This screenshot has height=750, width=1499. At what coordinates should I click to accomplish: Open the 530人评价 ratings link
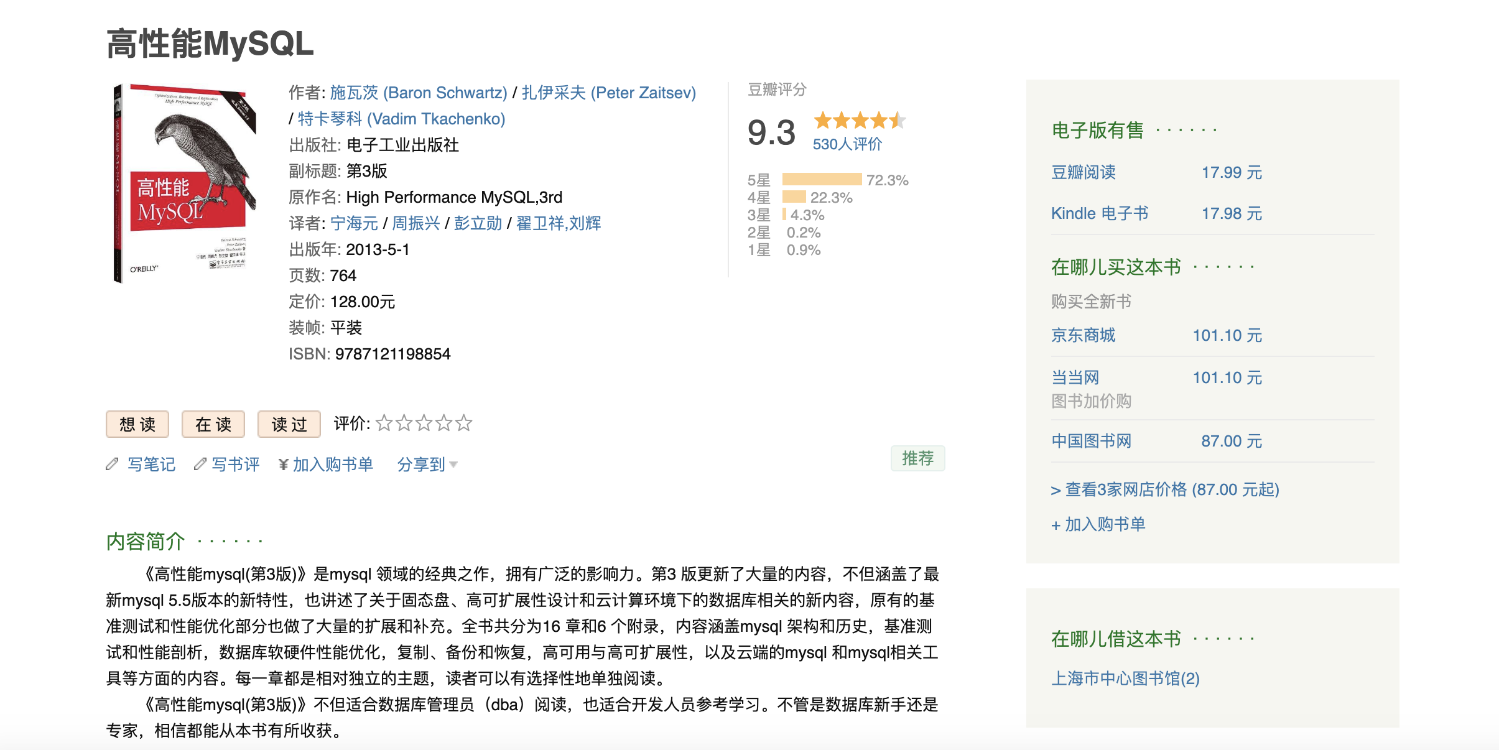pos(847,144)
